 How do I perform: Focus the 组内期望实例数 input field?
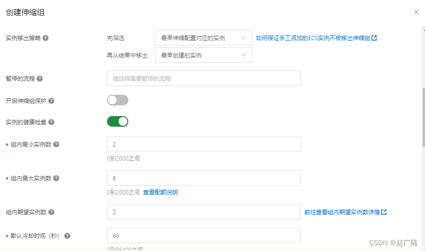(204, 212)
